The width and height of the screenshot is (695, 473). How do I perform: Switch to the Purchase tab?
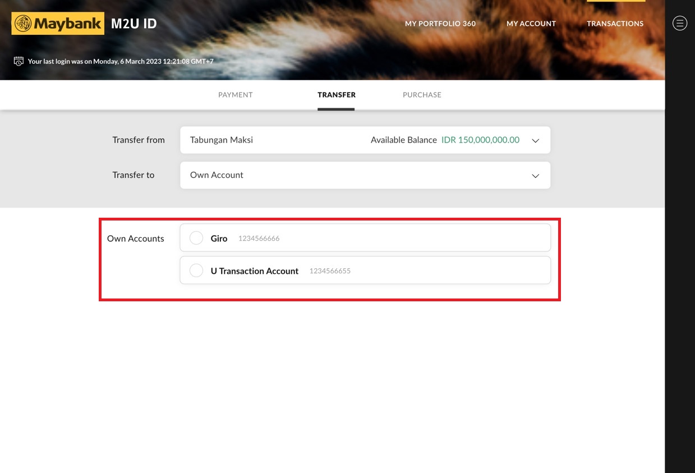click(x=422, y=95)
